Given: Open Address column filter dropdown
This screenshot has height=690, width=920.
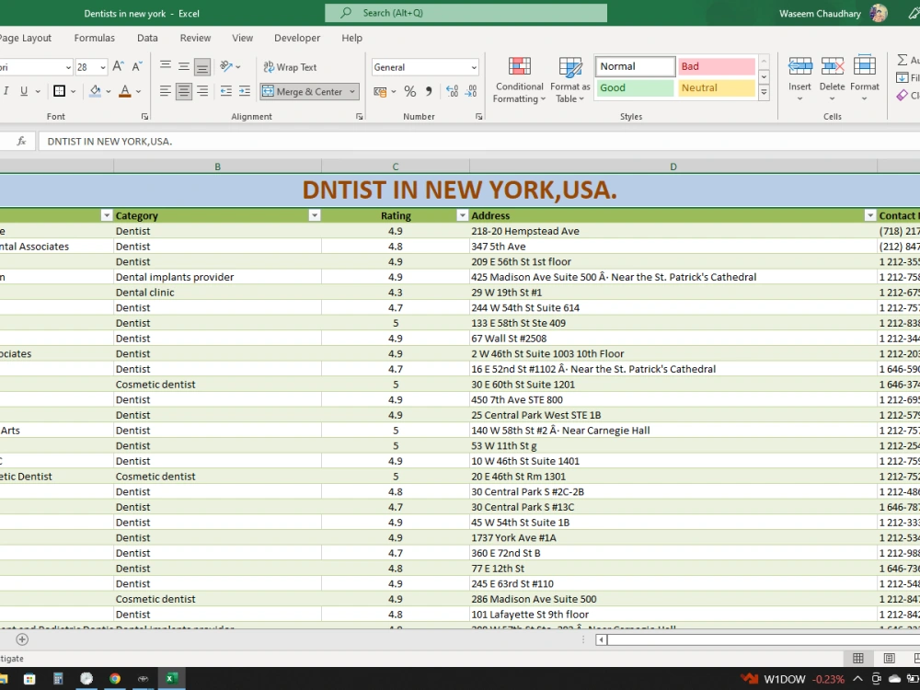Looking at the screenshot, I should (x=870, y=216).
